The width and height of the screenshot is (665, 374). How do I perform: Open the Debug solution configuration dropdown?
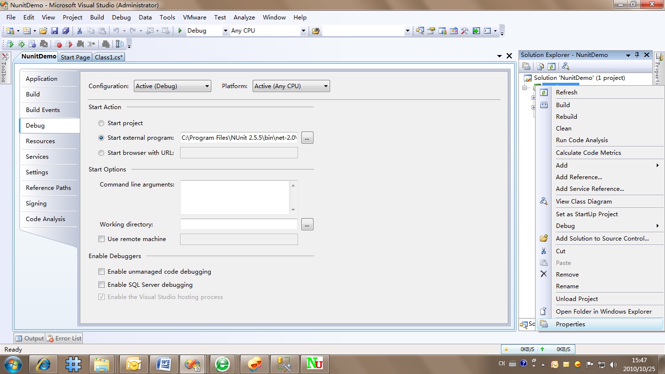pyautogui.click(x=225, y=31)
